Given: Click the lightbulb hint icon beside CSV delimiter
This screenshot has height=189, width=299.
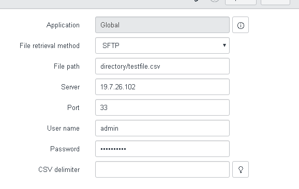Looking at the screenshot, I should 241,169.
